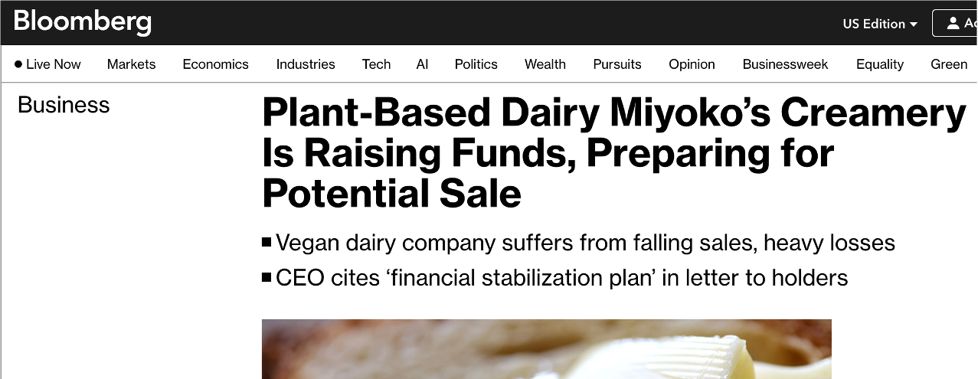Expand the US Edition dropdown
The width and height of the screenshot is (978, 379).
point(880,24)
